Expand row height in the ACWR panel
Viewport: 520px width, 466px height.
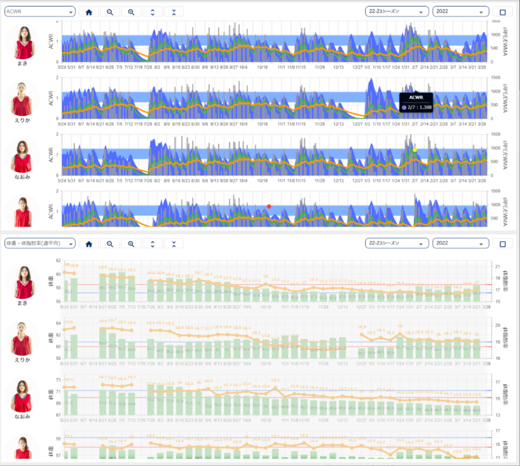(152, 12)
